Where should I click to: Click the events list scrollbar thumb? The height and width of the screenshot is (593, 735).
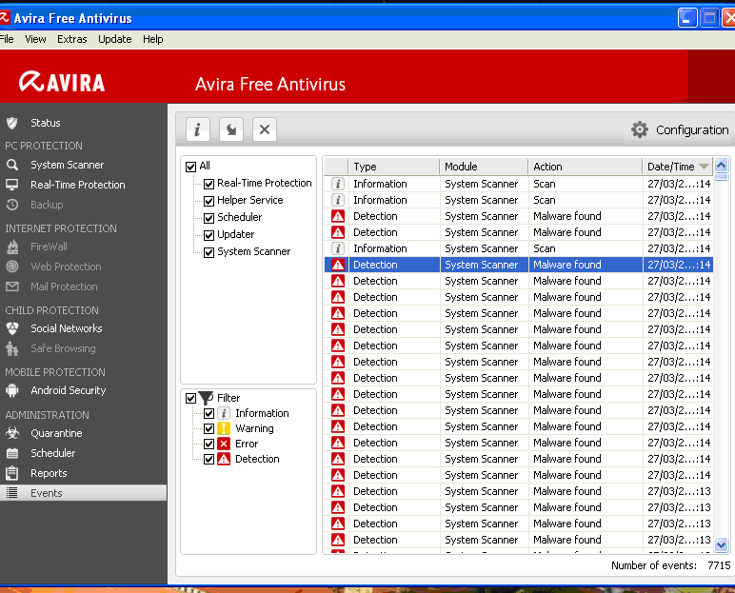[721, 177]
